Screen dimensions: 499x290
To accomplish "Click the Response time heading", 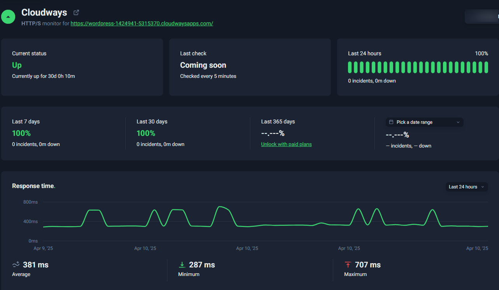I will pos(34,186).
